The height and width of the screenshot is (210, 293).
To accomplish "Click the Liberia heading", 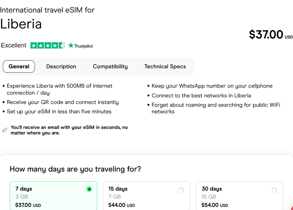I will point(21,24).
